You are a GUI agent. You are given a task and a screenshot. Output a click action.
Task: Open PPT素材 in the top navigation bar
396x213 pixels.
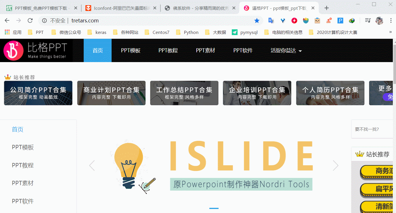(205, 51)
